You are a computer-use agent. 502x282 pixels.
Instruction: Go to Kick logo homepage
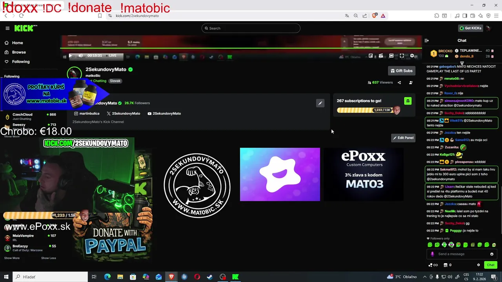tap(26, 28)
